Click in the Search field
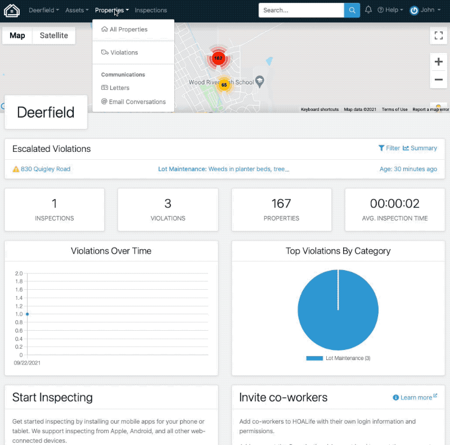The image size is (450, 445). (301, 10)
